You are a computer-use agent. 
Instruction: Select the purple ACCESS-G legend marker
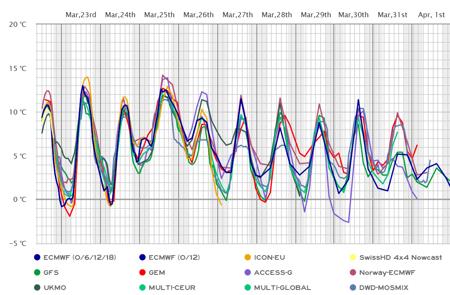[x=248, y=272]
